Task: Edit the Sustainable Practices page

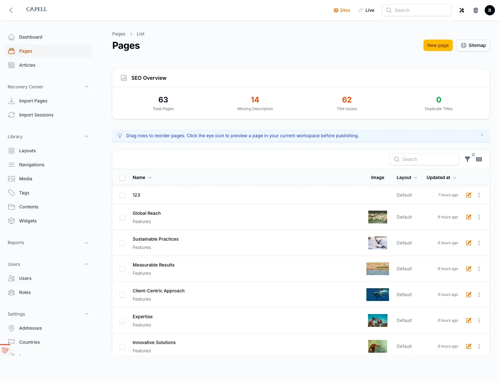Action: [x=469, y=243]
